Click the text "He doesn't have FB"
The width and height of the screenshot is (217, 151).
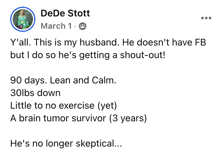pyautogui.click(x=164, y=42)
